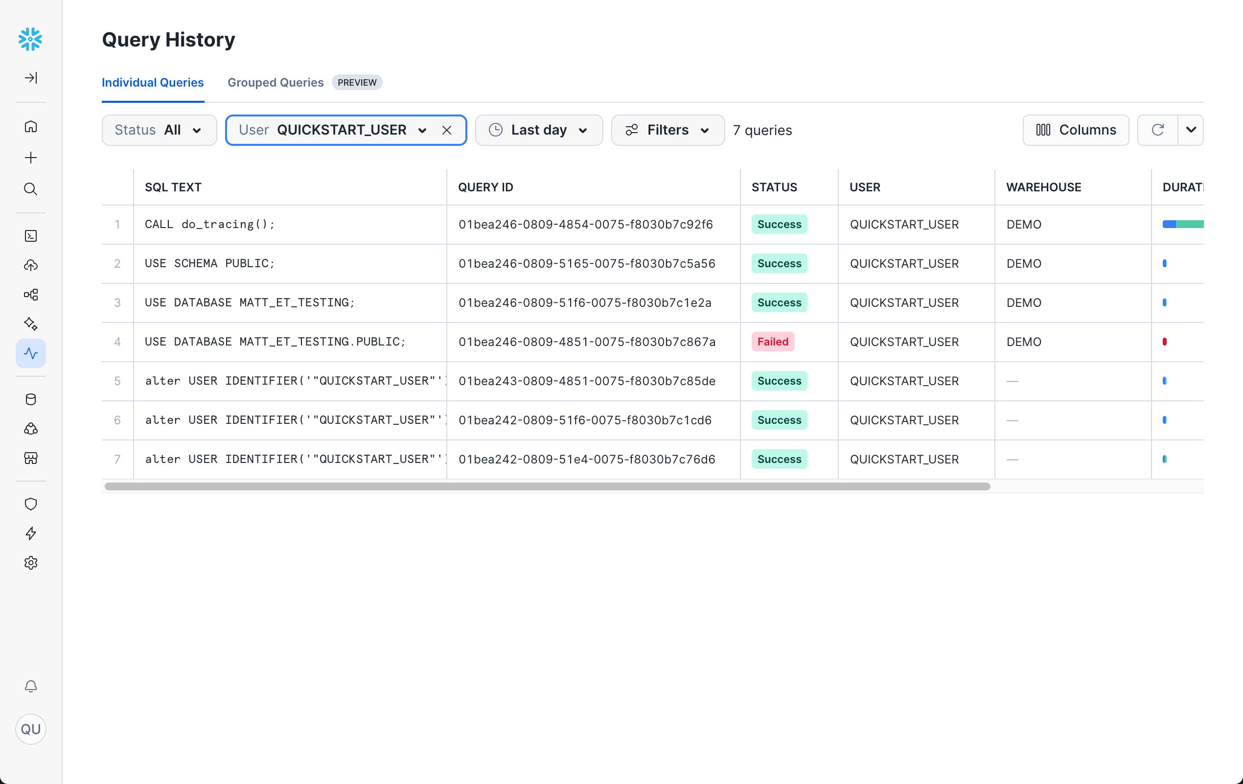Image resolution: width=1243 pixels, height=784 pixels.
Task: Open the Snowflake home icon
Action: (x=31, y=126)
